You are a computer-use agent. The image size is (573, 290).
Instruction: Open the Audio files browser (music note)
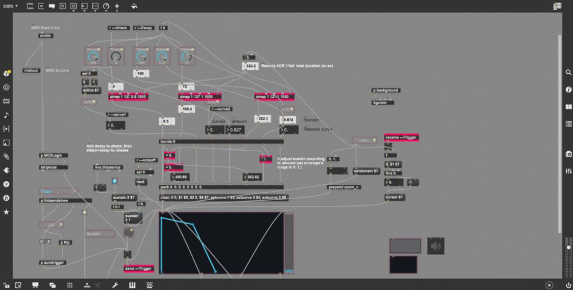click(6, 114)
